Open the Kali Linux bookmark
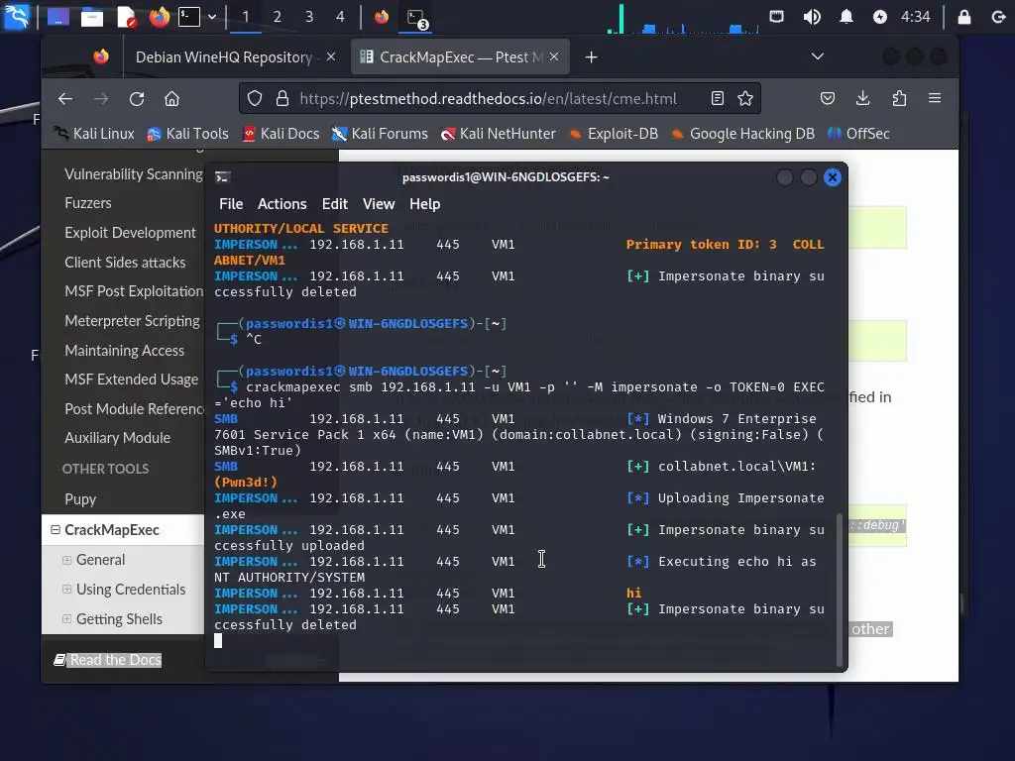This screenshot has width=1015, height=761. pyautogui.click(x=95, y=134)
